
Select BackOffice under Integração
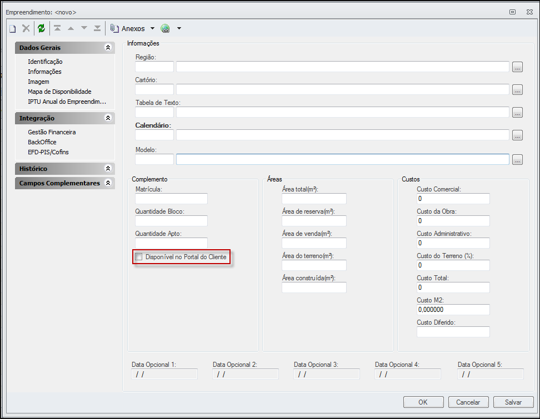point(42,142)
